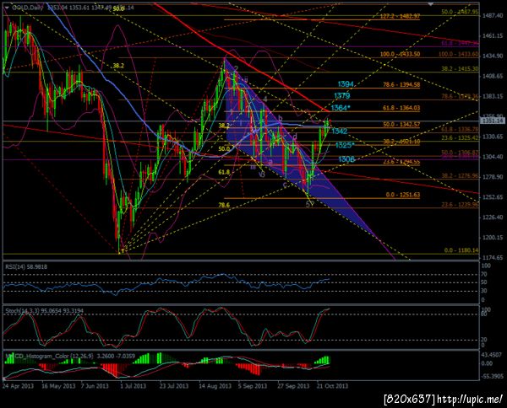Select the 50.0 - 1487.95 Fibonacci label

coord(460,12)
